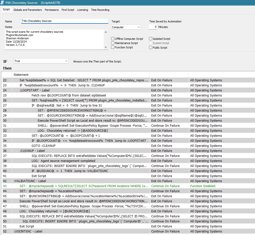Go to the Find Script tab
This screenshot has width=255, height=235.
[x=68, y=10]
